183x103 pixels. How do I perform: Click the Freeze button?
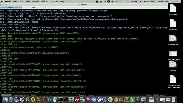pos(149,95)
